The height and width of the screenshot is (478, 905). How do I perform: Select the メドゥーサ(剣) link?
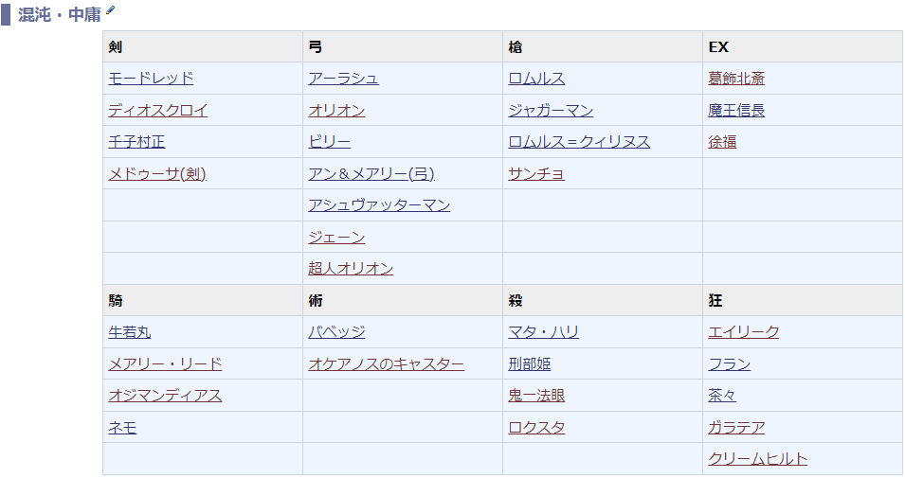click(157, 174)
